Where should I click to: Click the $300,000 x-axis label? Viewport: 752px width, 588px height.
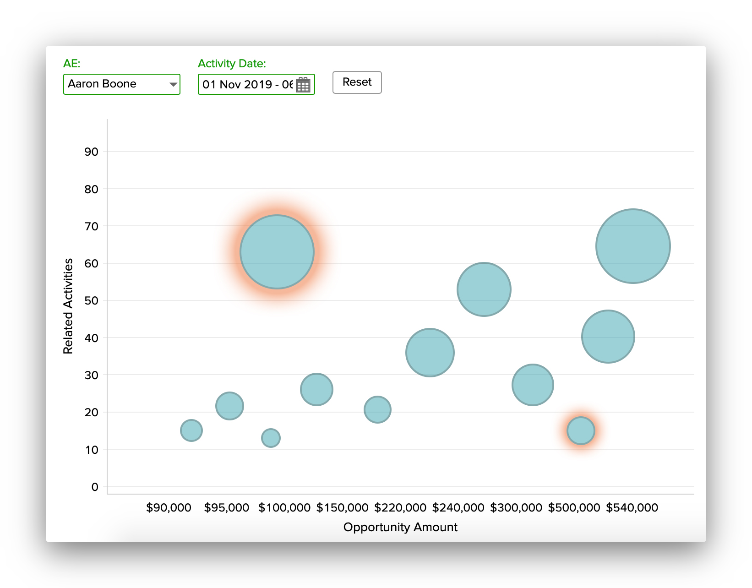pos(516,507)
